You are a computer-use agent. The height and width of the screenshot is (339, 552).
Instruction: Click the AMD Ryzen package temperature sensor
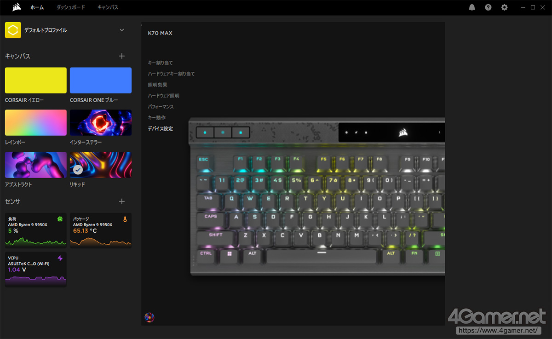tap(101, 230)
